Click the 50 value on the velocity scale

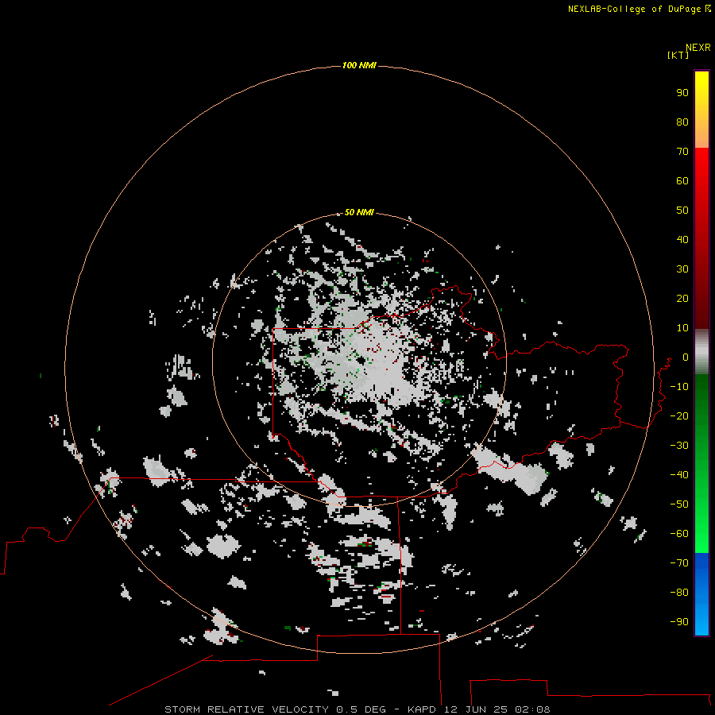[x=682, y=211]
